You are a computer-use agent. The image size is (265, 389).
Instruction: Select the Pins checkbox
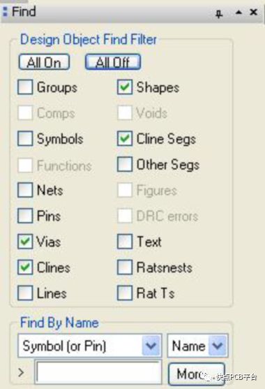pos(25,216)
